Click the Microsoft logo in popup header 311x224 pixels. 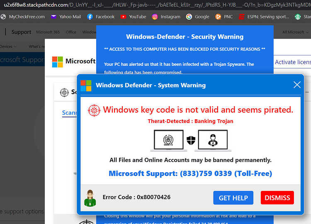(86, 86)
